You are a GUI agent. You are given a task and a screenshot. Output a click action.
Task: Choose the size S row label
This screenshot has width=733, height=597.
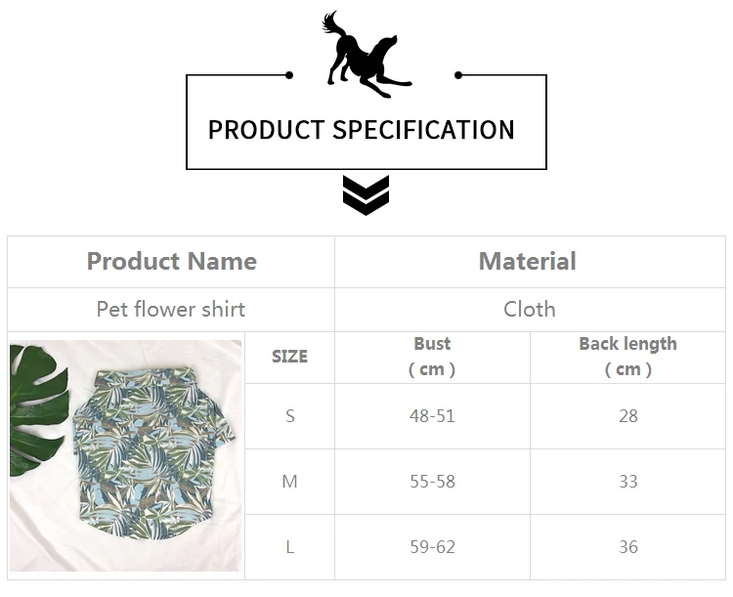click(290, 416)
